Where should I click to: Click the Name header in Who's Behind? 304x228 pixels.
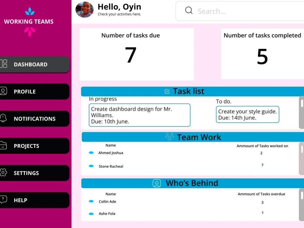tap(111, 194)
